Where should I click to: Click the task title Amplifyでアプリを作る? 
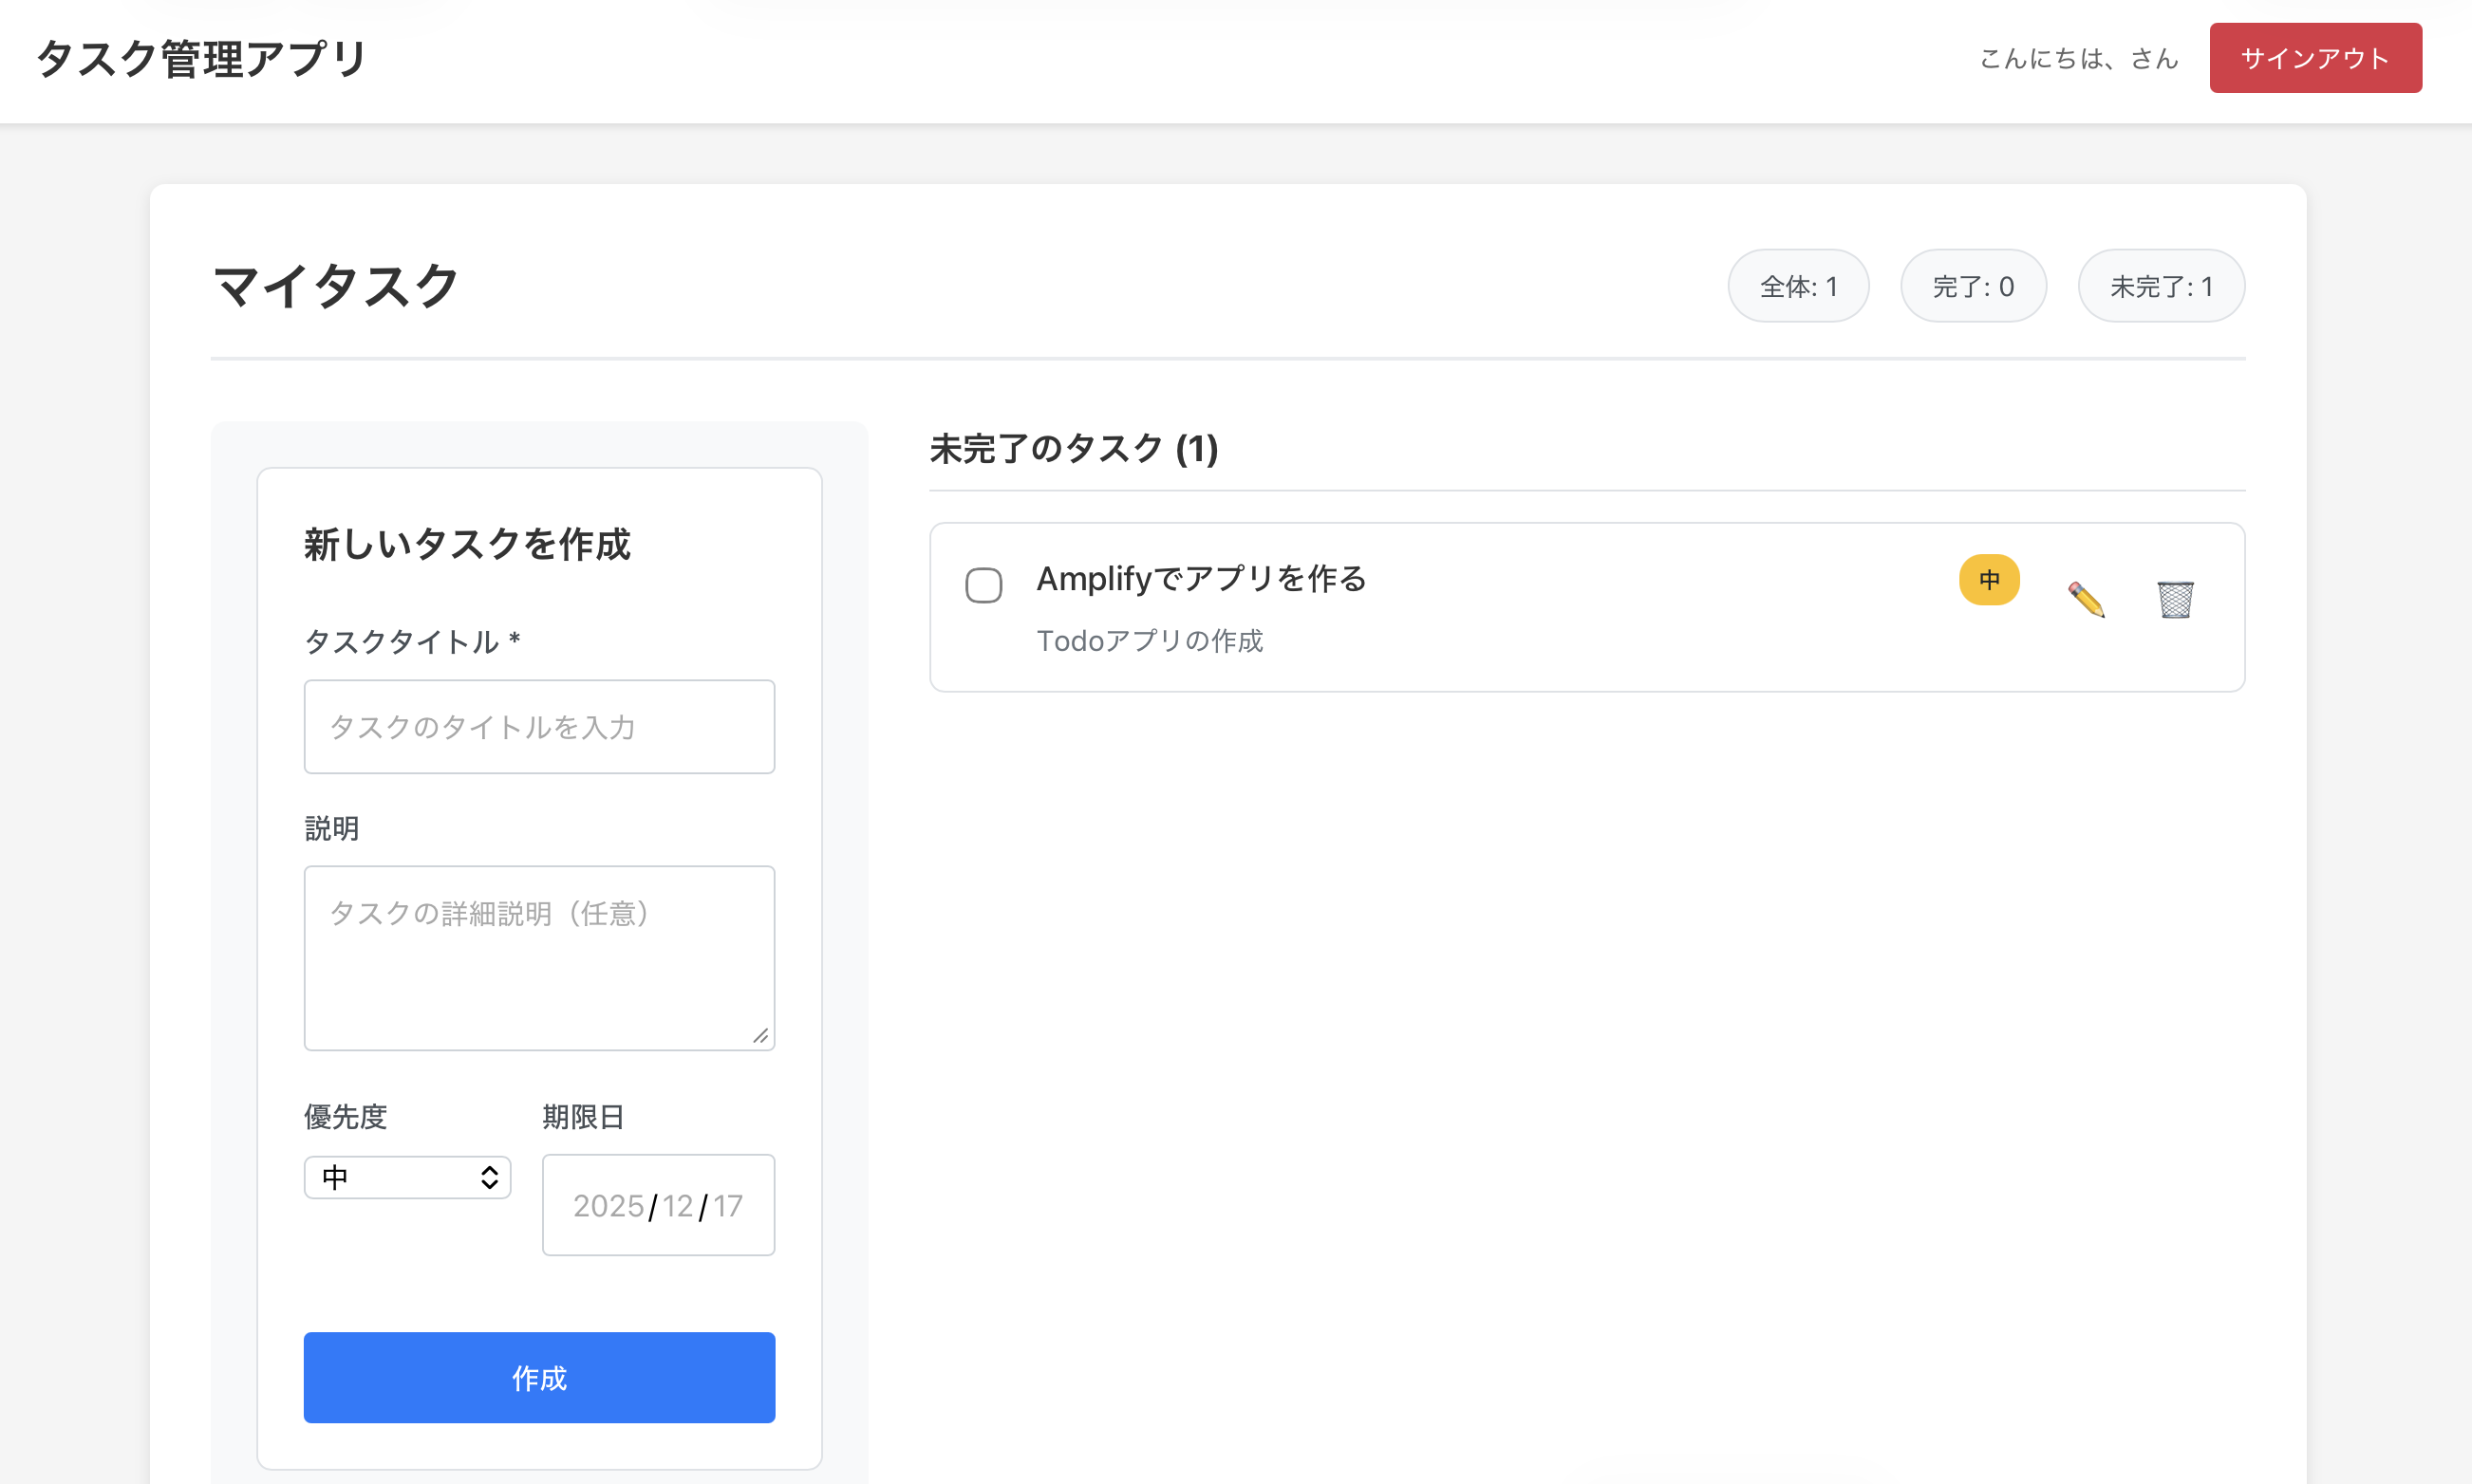(1201, 578)
